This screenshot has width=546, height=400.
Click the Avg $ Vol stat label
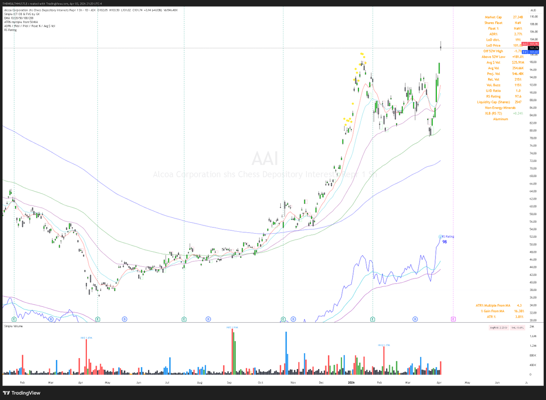coord(494,62)
